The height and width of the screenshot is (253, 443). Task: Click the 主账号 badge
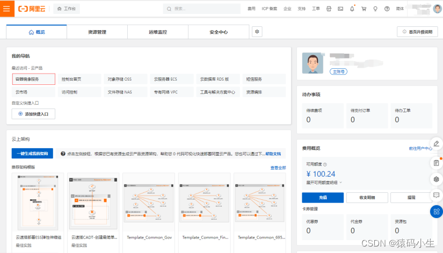(x=338, y=71)
